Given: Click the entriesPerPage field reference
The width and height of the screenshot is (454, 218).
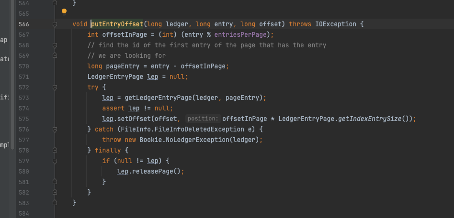Looking at the screenshot, I should click(240, 35).
